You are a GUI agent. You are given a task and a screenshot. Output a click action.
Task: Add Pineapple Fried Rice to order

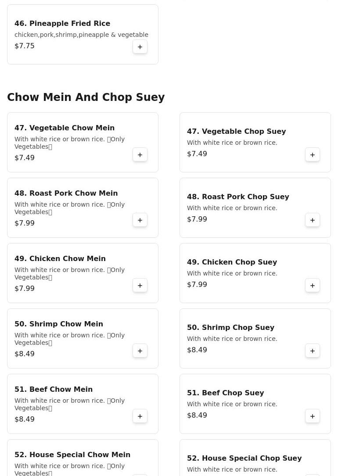[x=140, y=47]
